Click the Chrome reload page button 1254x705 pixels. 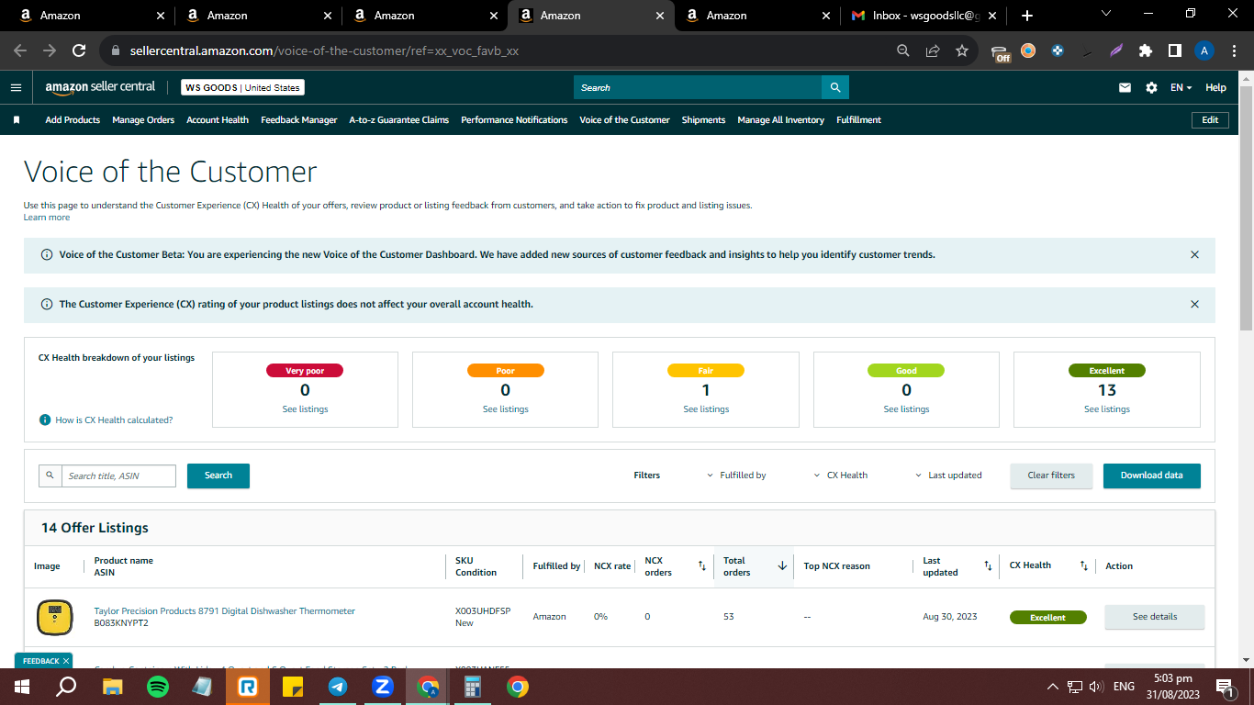(x=79, y=50)
